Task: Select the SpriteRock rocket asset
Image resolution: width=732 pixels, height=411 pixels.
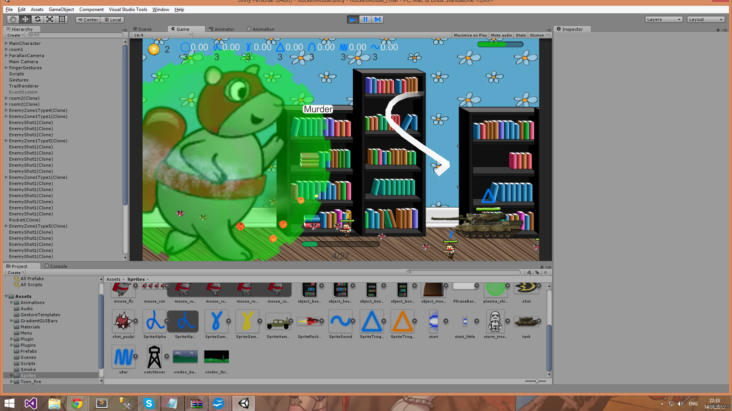Action: pos(309,324)
